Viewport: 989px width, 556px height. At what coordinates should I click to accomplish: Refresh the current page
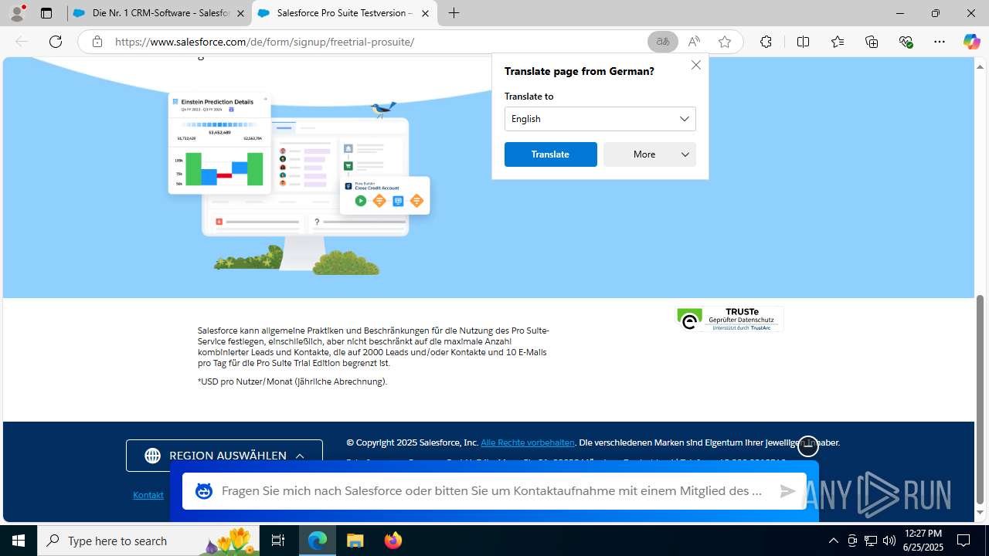(x=56, y=42)
